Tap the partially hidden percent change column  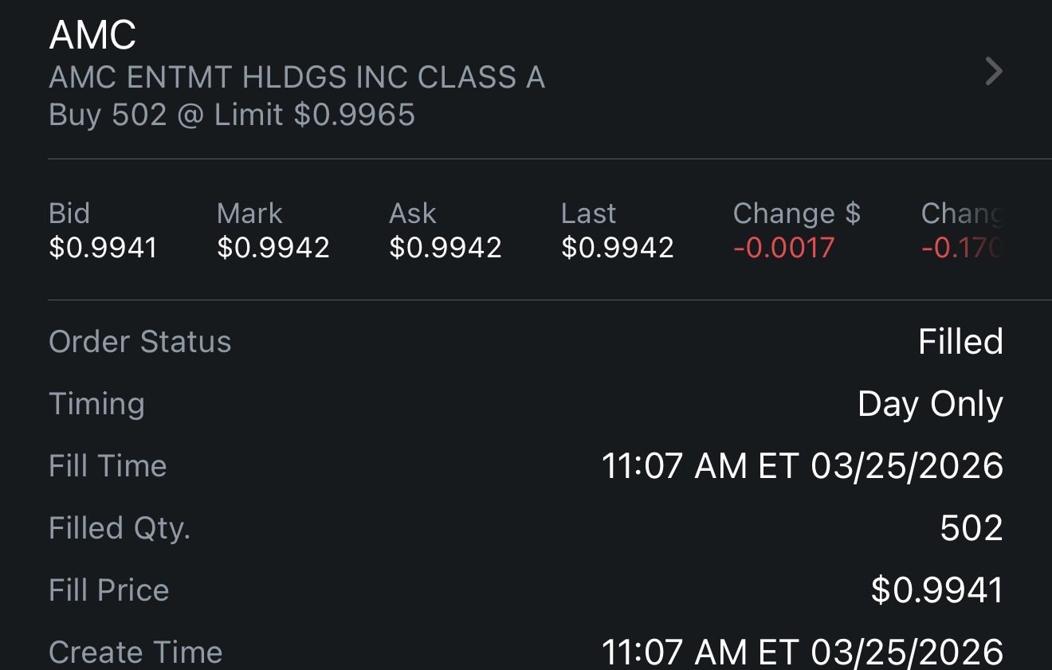[x=961, y=231]
